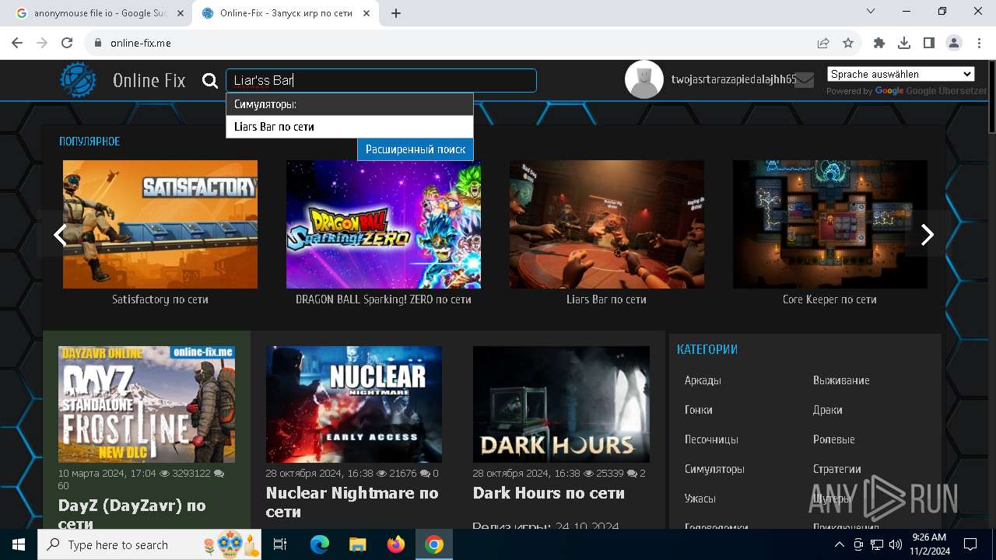Share this page icon in address bar
This screenshot has height=560, width=996.
click(x=823, y=44)
